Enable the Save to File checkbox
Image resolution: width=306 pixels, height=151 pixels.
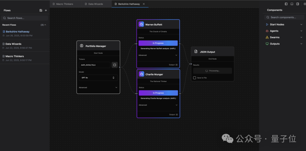click(x=194, y=78)
